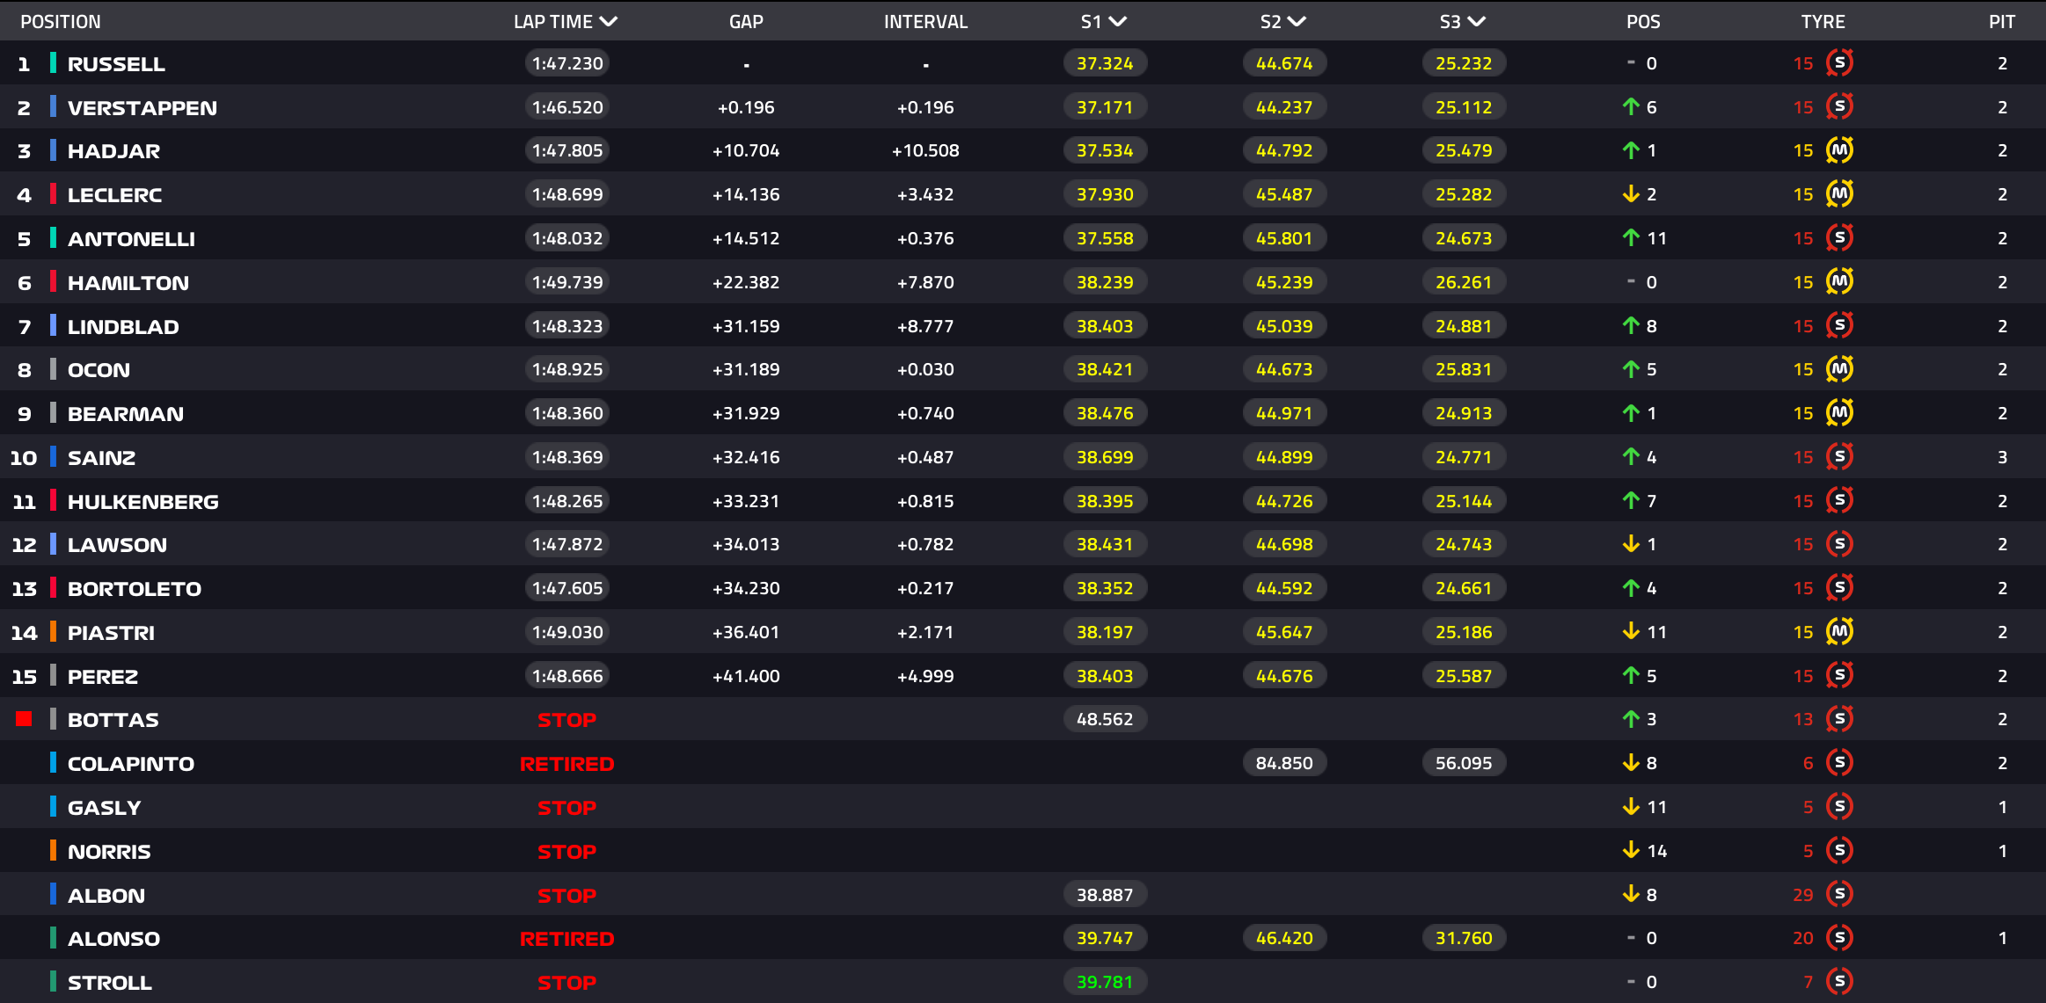Click Piastri's orange team colour bar
The width and height of the screenshot is (2046, 1003).
click(53, 632)
